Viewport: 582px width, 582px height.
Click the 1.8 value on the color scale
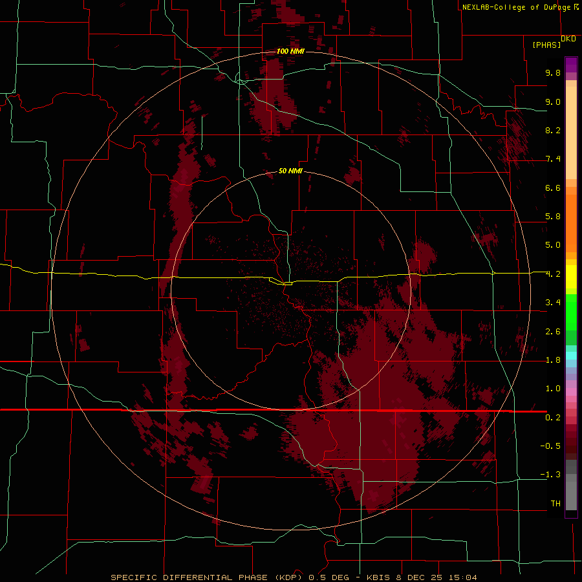[x=553, y=360]
